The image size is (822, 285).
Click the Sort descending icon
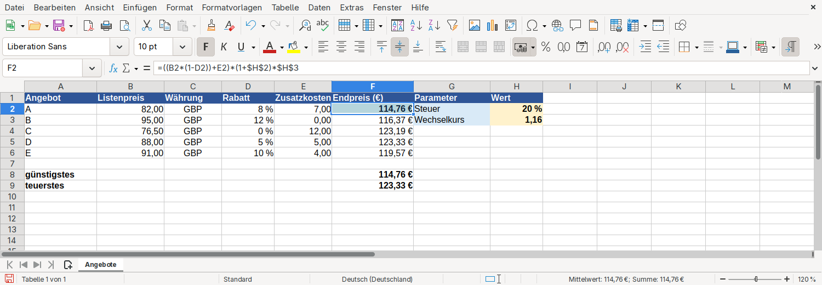click(x=434, y=25)
